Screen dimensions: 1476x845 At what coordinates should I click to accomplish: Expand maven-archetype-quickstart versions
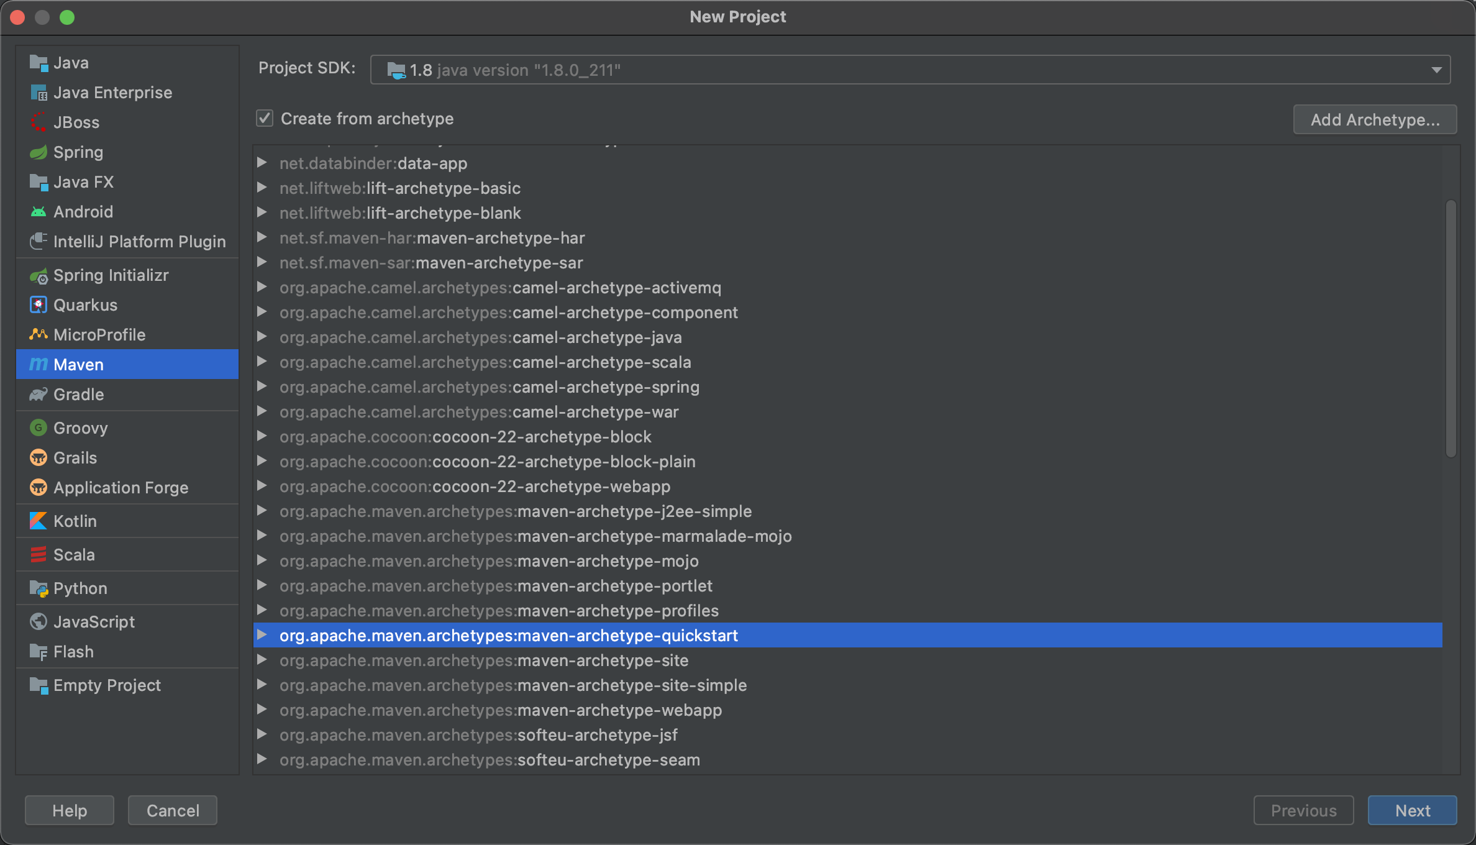click(x=262, y=635)
